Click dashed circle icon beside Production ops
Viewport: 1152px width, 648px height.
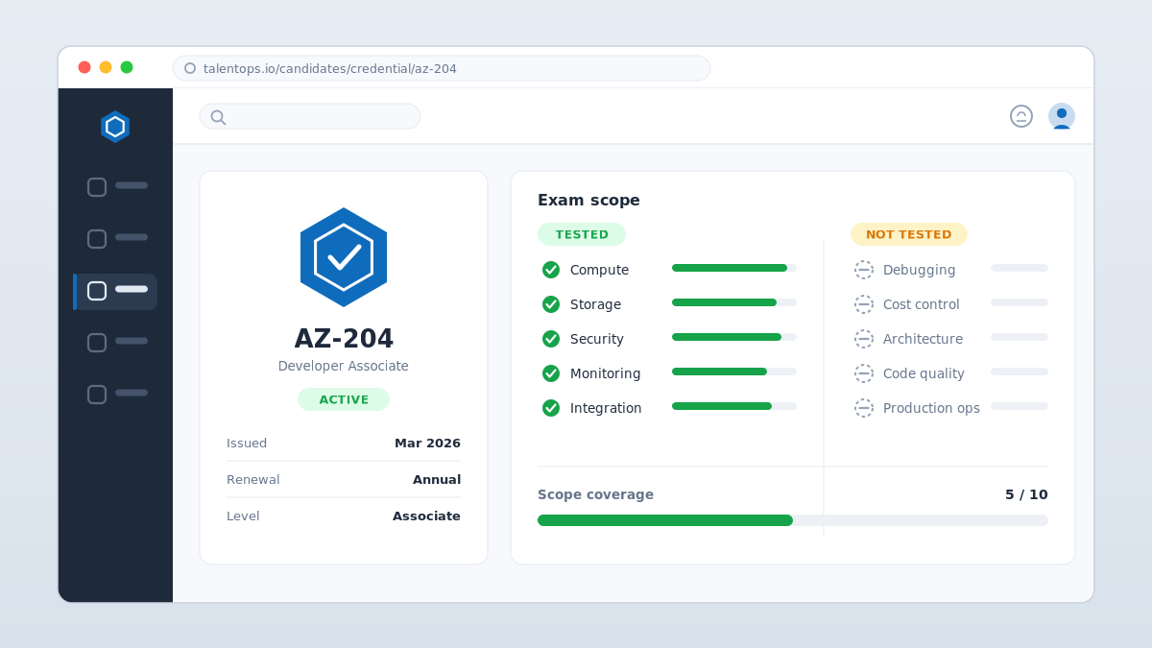(x=864, y=408)
